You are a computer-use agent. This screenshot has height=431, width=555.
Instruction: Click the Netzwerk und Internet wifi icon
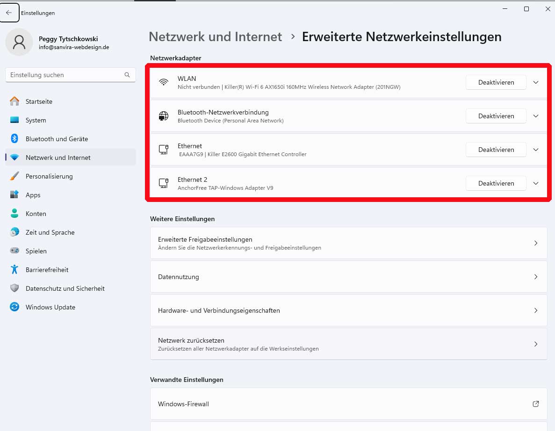tap(14, 157)
